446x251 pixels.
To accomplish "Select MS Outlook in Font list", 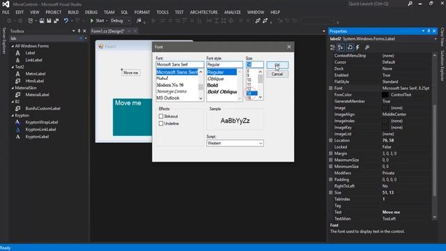I will coord(168,98).
